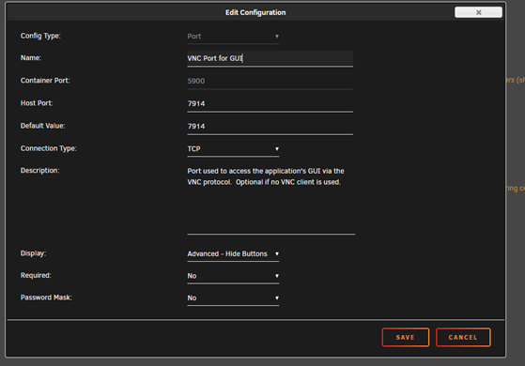Open the Display dropdown menu

point(233,254)
